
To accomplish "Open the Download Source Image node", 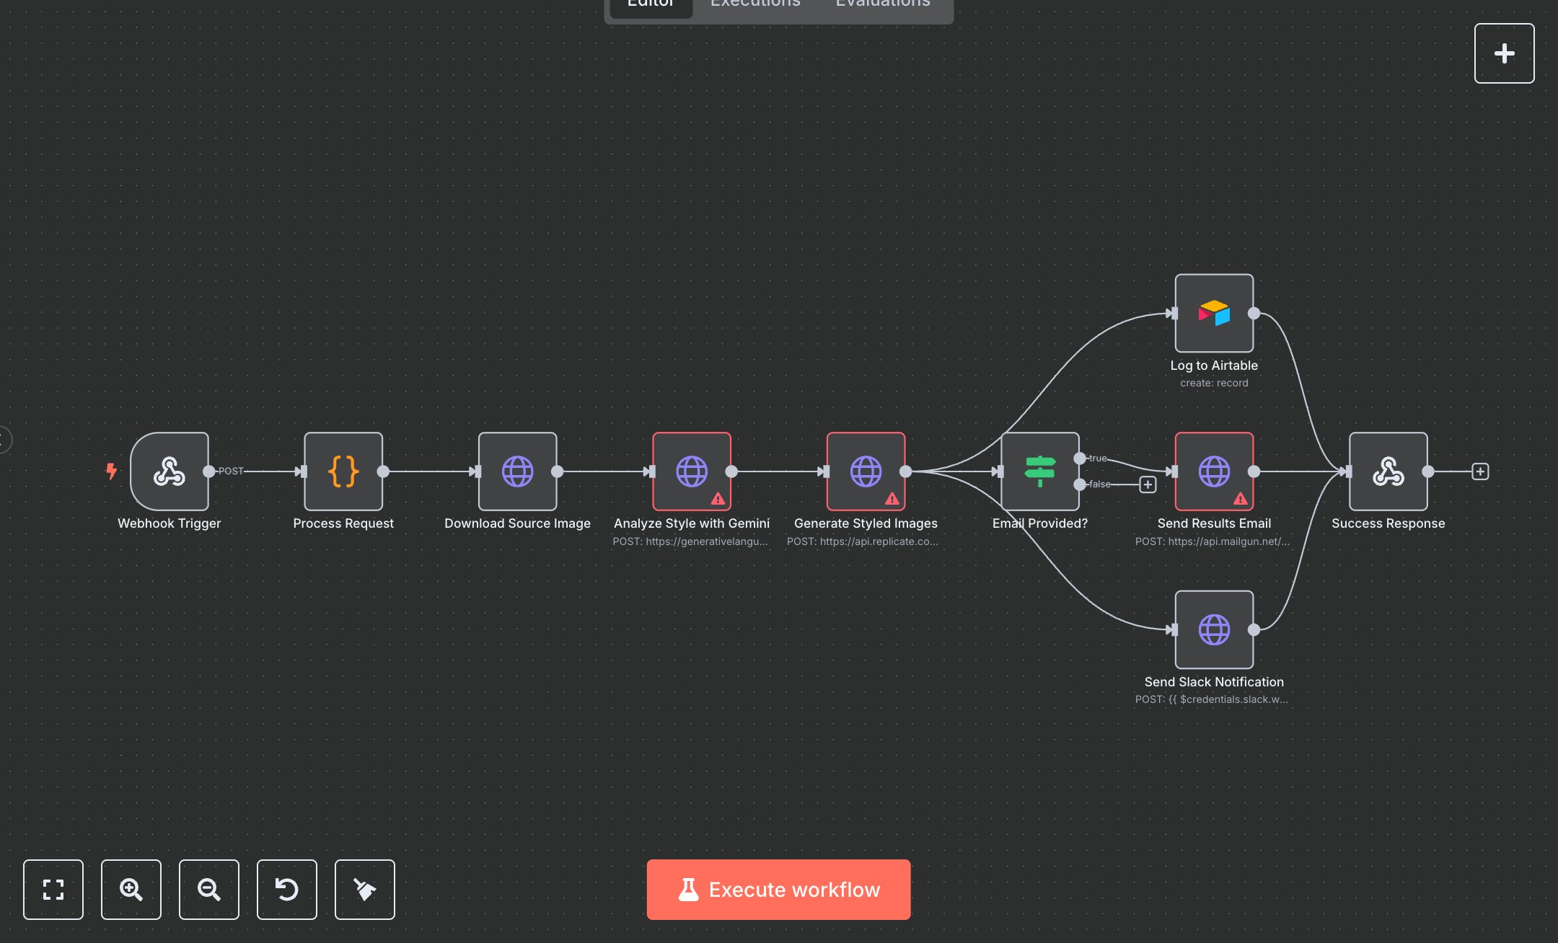I will click(x=517, y=471).
